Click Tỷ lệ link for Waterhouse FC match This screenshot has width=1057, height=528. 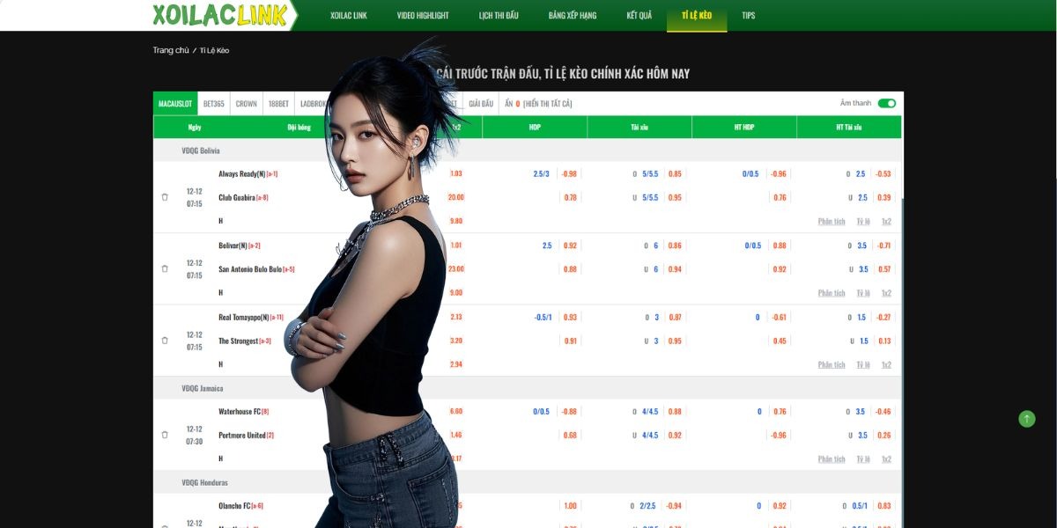click(x=863, y=459)
